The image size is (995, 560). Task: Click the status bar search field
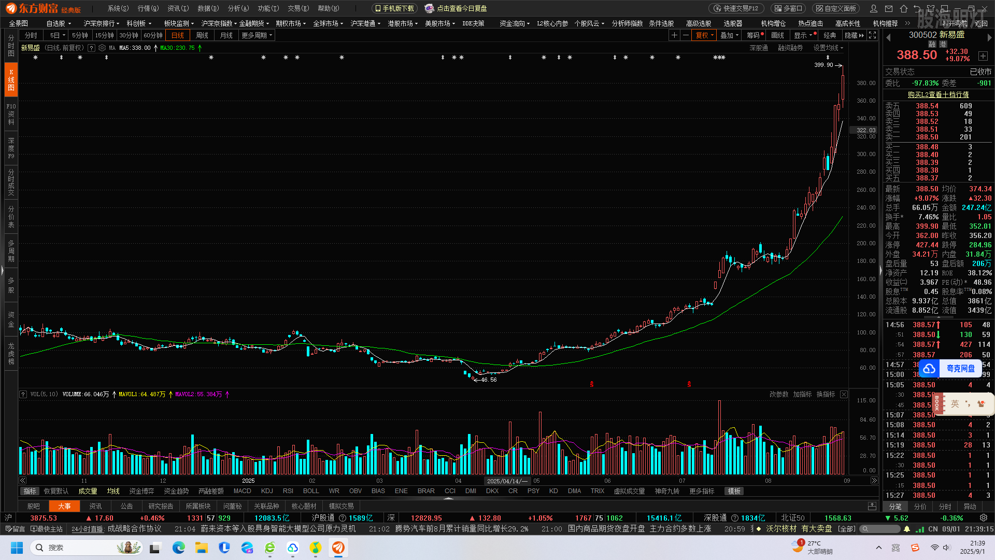(x=880, y=529)
